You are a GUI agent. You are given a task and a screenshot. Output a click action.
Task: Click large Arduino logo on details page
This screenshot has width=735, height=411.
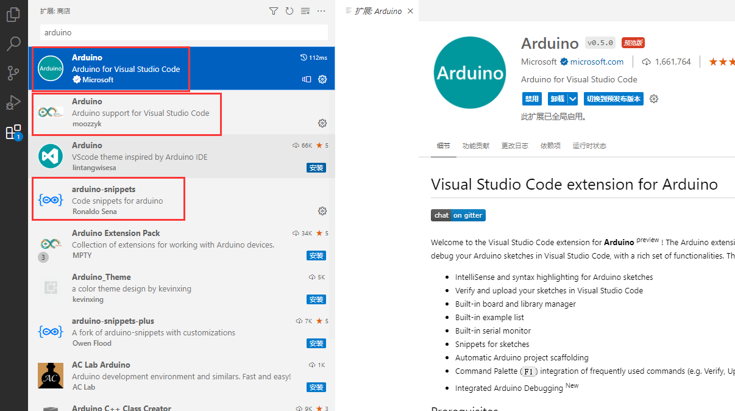[x=470, y=72]
